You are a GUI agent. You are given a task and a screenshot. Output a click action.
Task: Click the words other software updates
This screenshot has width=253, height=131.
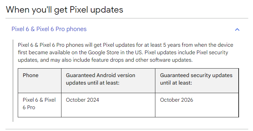pos(164,60)
